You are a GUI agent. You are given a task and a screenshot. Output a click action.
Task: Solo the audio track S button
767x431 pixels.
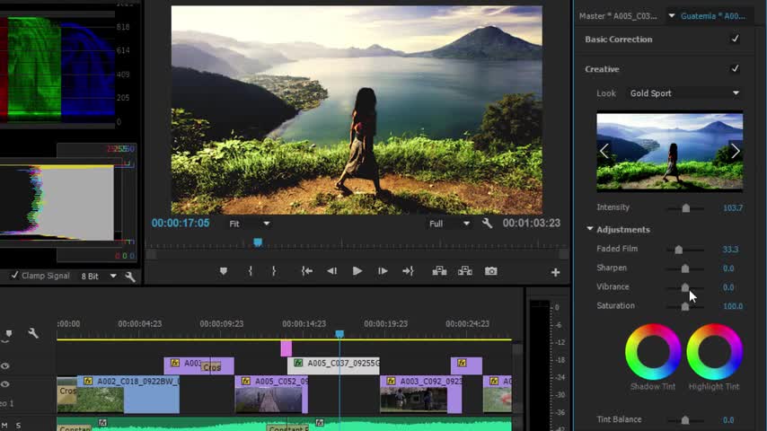(18, 425)
